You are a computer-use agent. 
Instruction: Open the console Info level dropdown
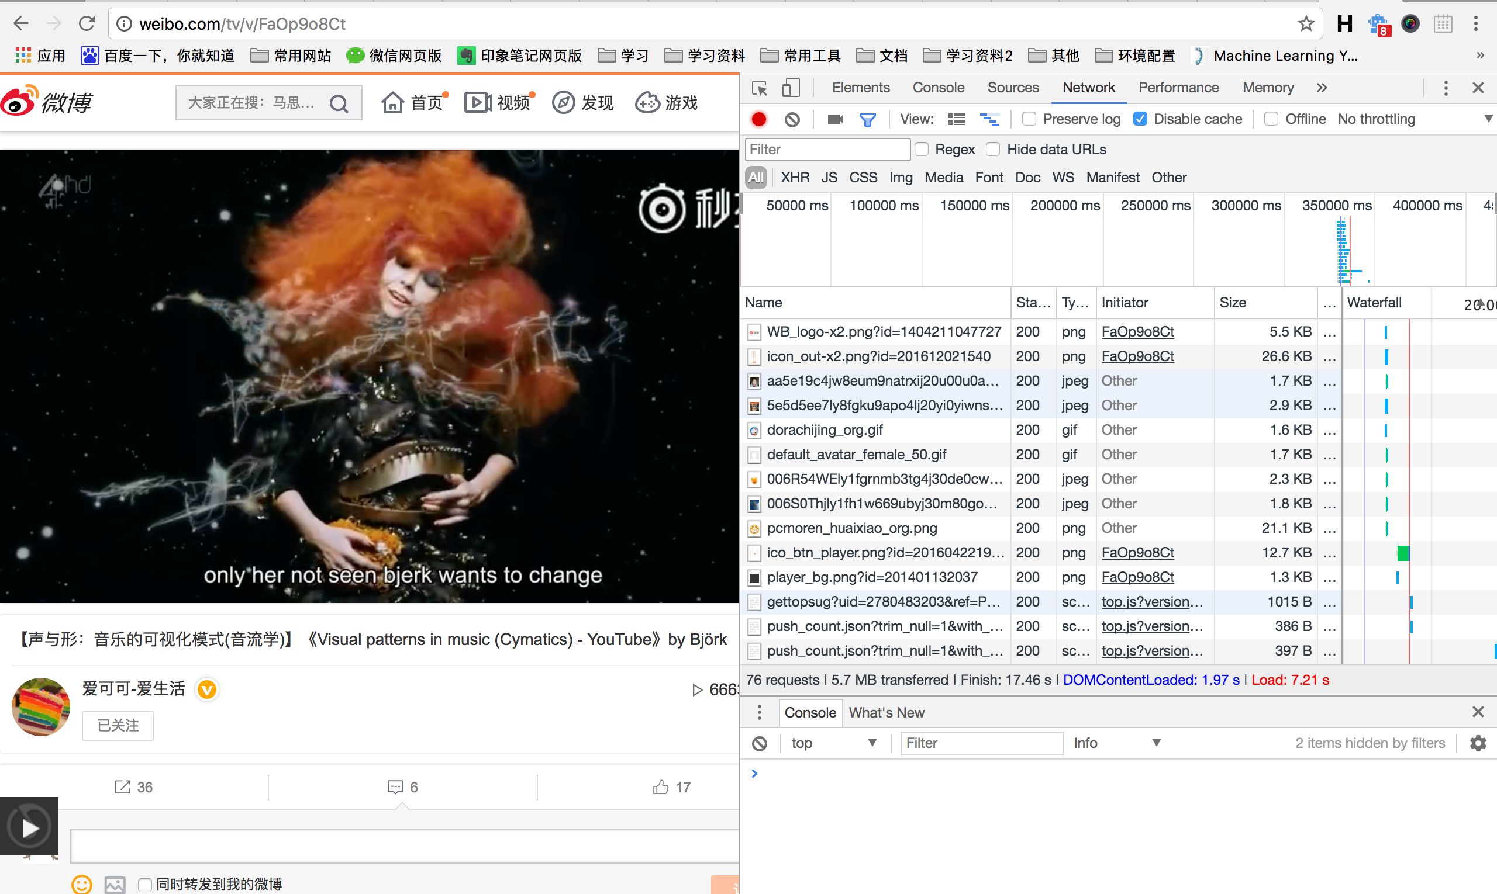[x=1116, y=743]
